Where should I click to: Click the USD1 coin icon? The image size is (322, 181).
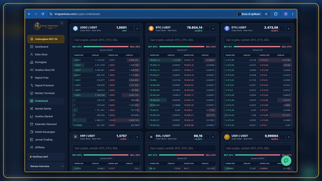click(x=227, y=137)
